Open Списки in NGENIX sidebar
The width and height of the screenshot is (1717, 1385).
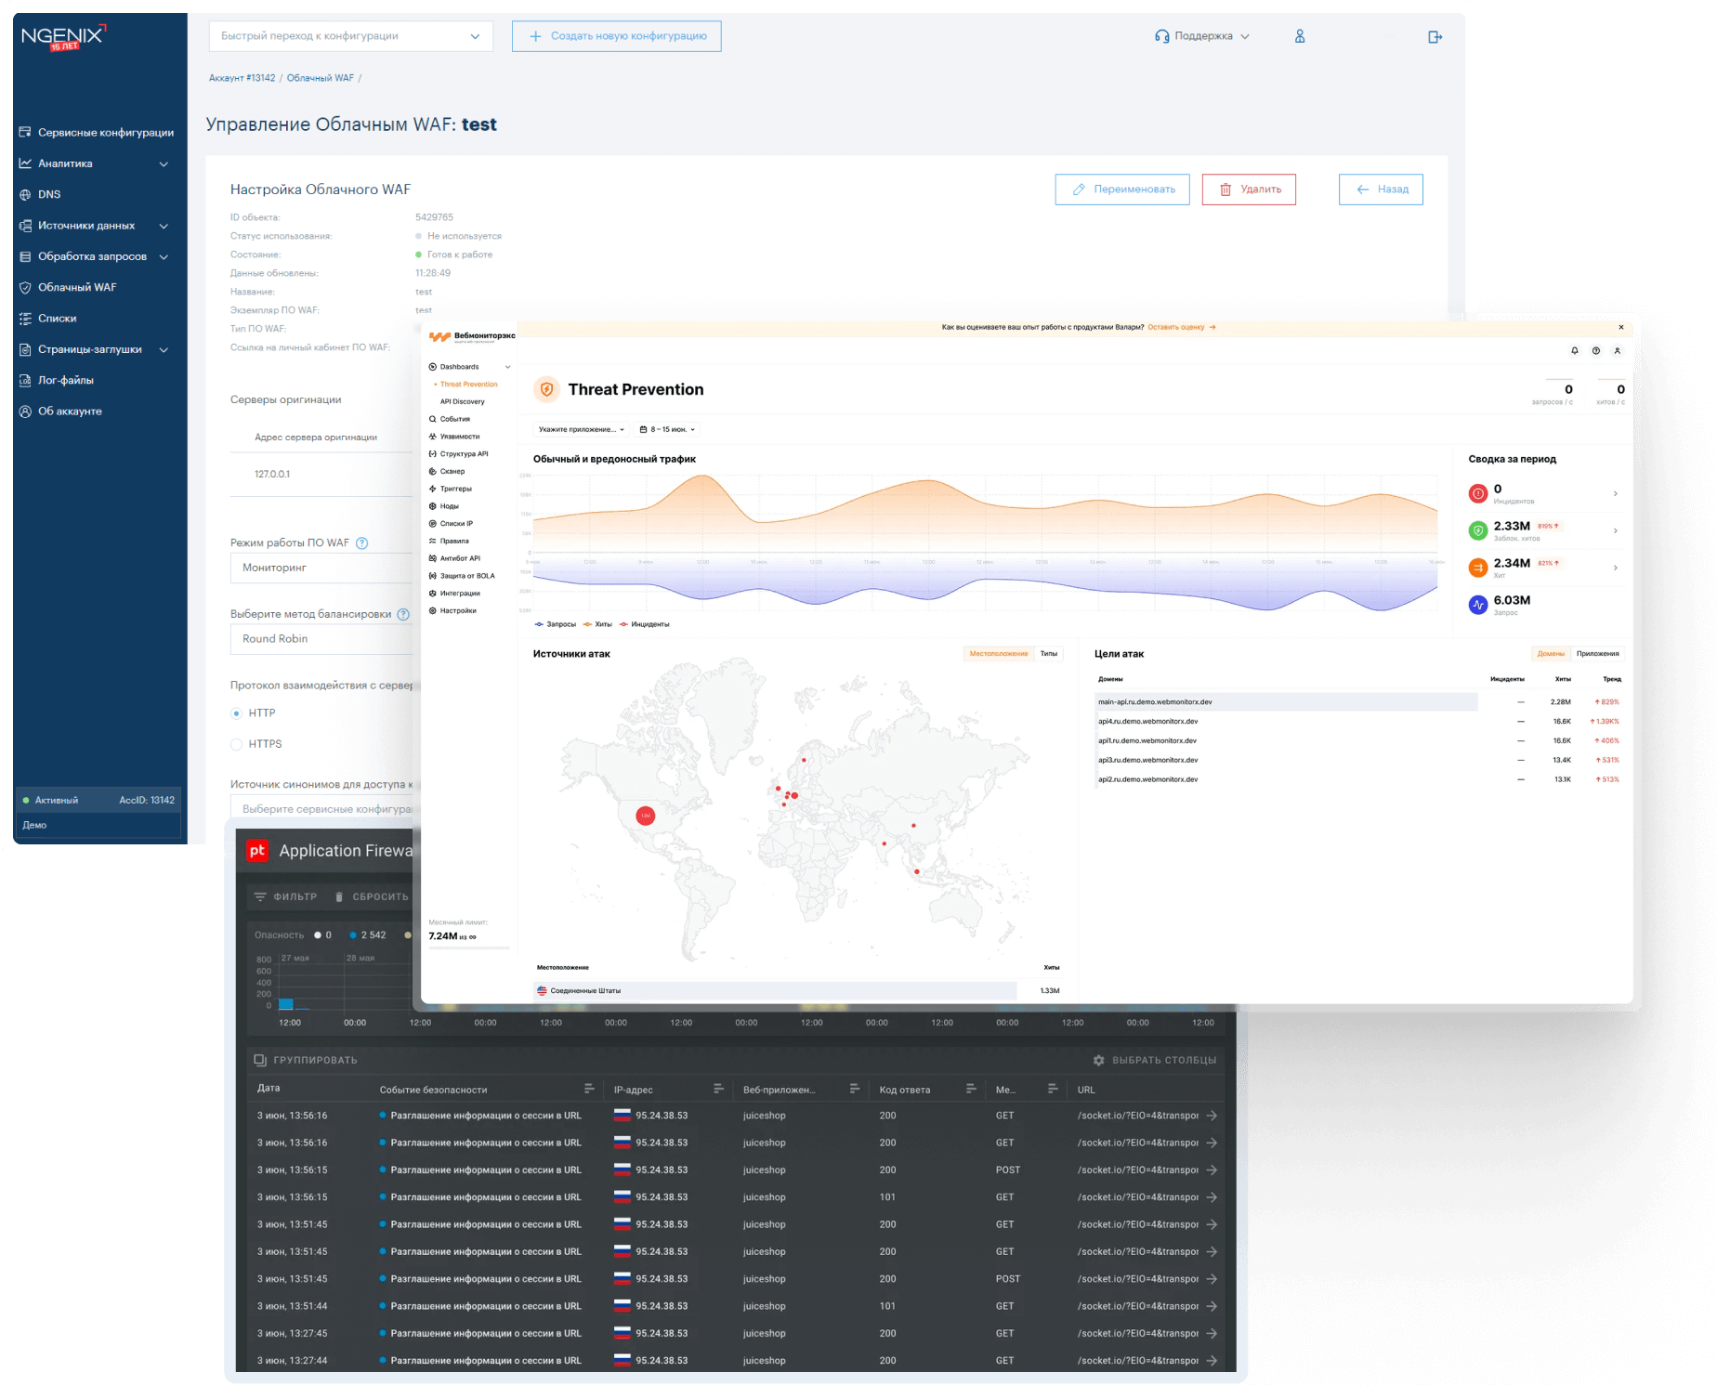[x=48, y=318]
